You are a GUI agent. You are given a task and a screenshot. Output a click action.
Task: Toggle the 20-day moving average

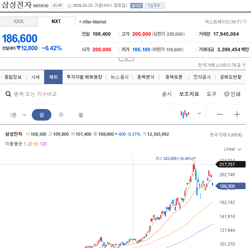point(30,144)
